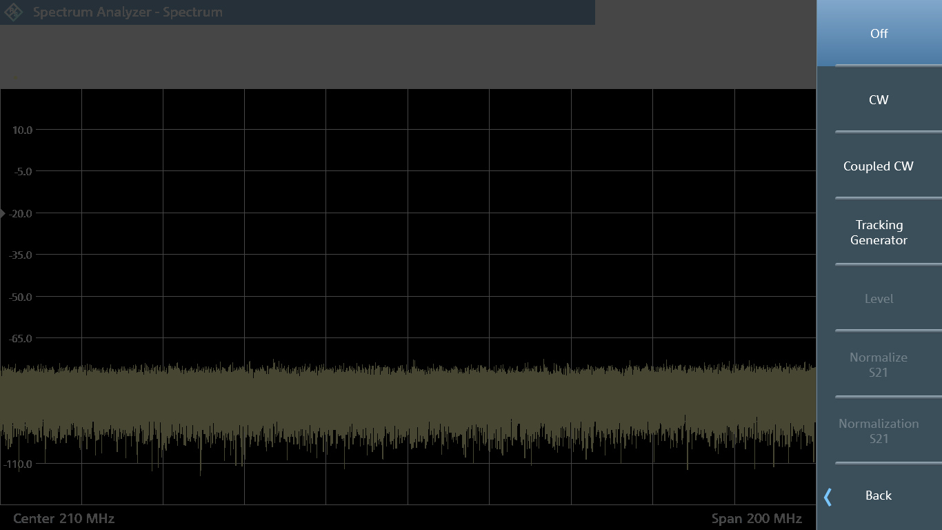Image resolution: width=942 pixels, height=530 pixels.
Task: Click the -50.0 axis label
Action: [x=21, y=297]
